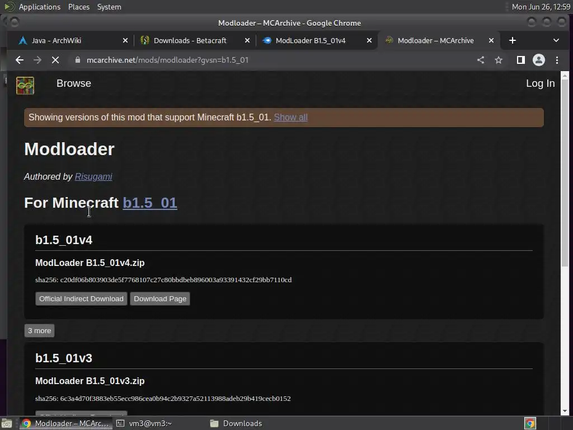Open Chrome's three-dot menu

(x=557, y=60)
